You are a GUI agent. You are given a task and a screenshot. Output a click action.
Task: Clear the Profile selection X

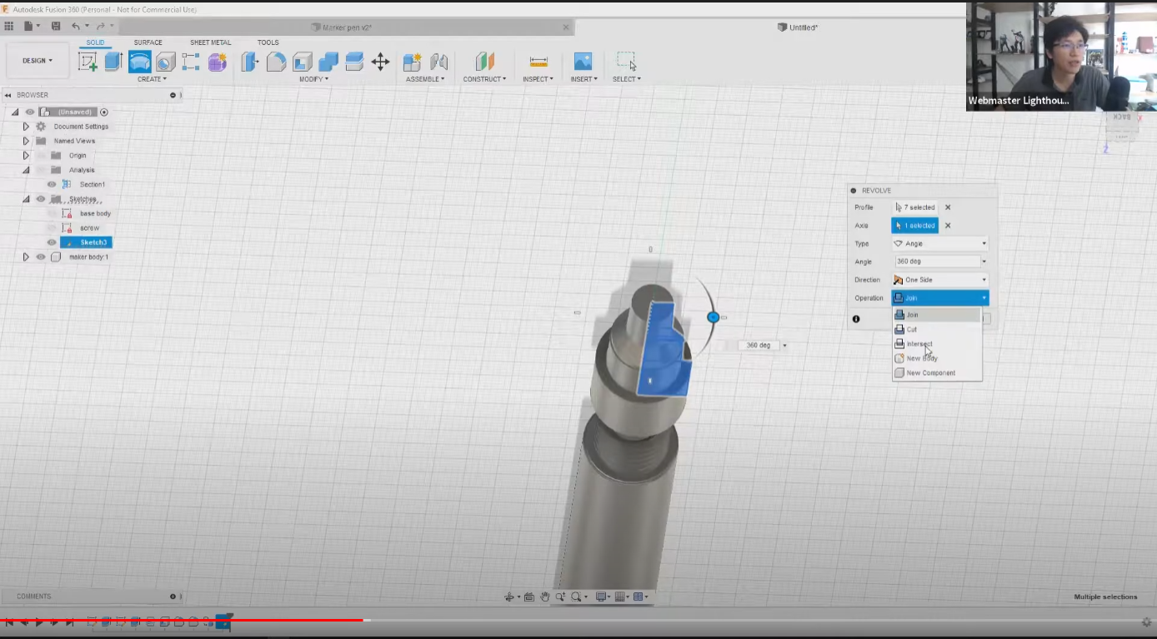(948, 207)
